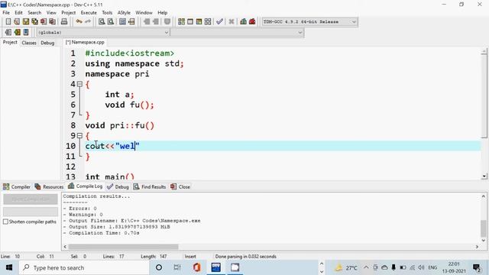Open the Execute menu
Viewport: 489px width, 275px height.
(89, 13)
